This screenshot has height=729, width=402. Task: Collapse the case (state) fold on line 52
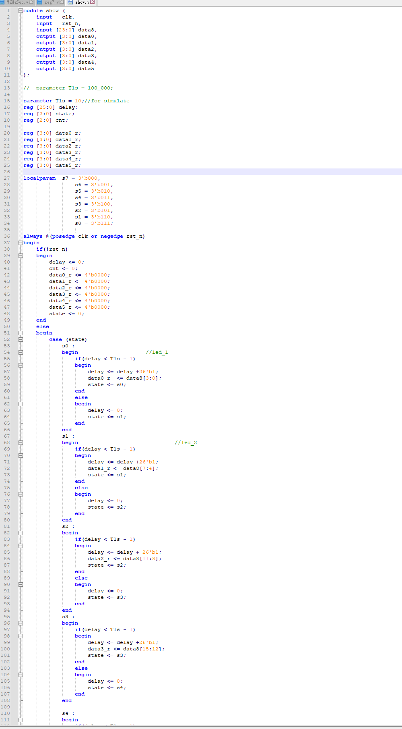click(21, 339)
